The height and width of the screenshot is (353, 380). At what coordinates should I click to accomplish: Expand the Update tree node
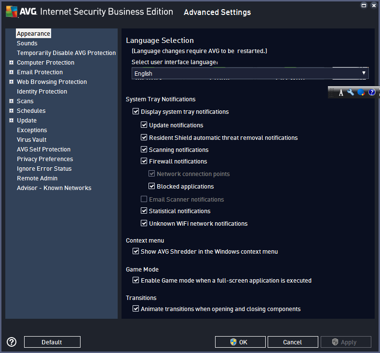coord(12,121)
